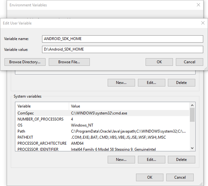208x186 pixels.
Task: Select the PROCESSOR_IDENTIFIER variable
Action: (x=103, y=149)
